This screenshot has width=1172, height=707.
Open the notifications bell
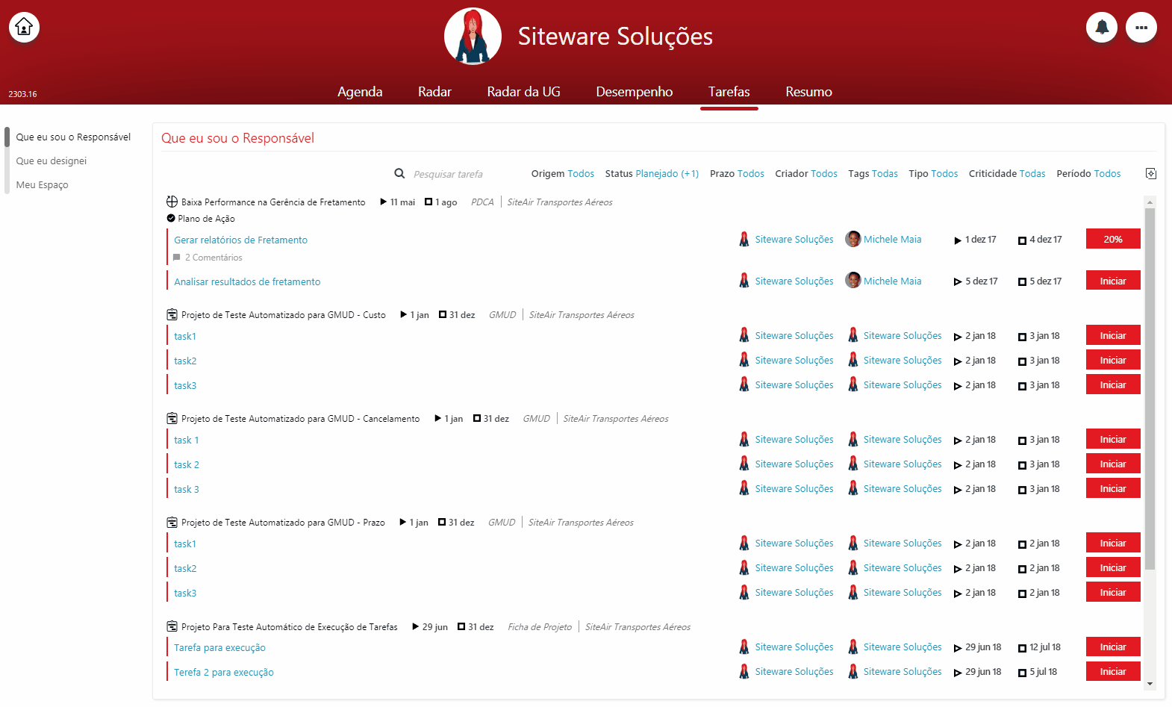1102,28
